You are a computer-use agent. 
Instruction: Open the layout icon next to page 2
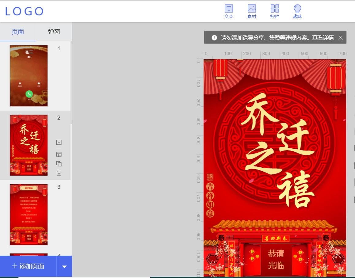[x=59, y=154]
